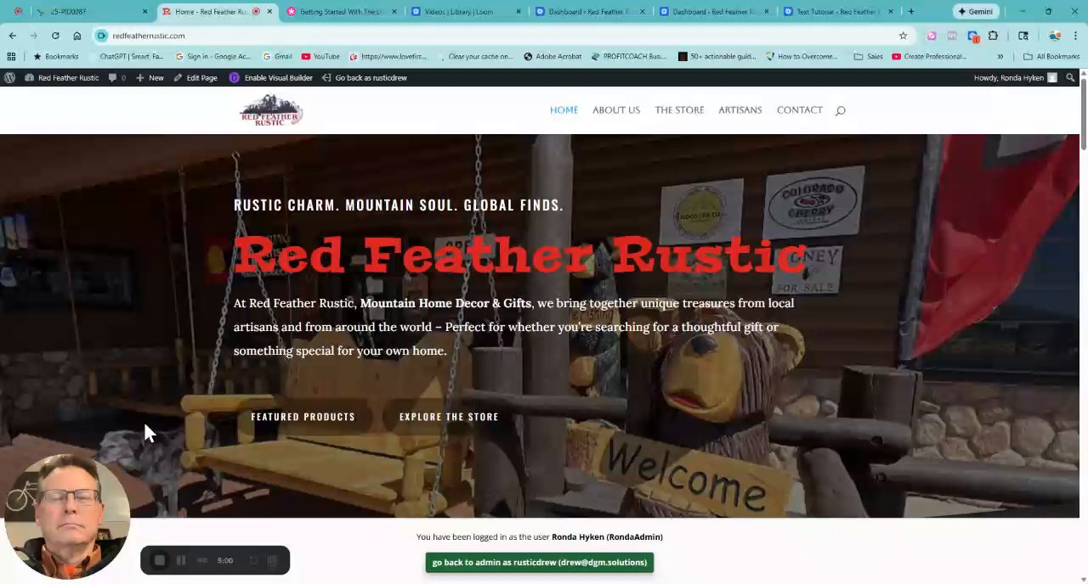Viewport: 1088px width, 584px height.
Task: Switch to Getting Started With The... tab
Action: pyautogui.click(x=342, y=12)
